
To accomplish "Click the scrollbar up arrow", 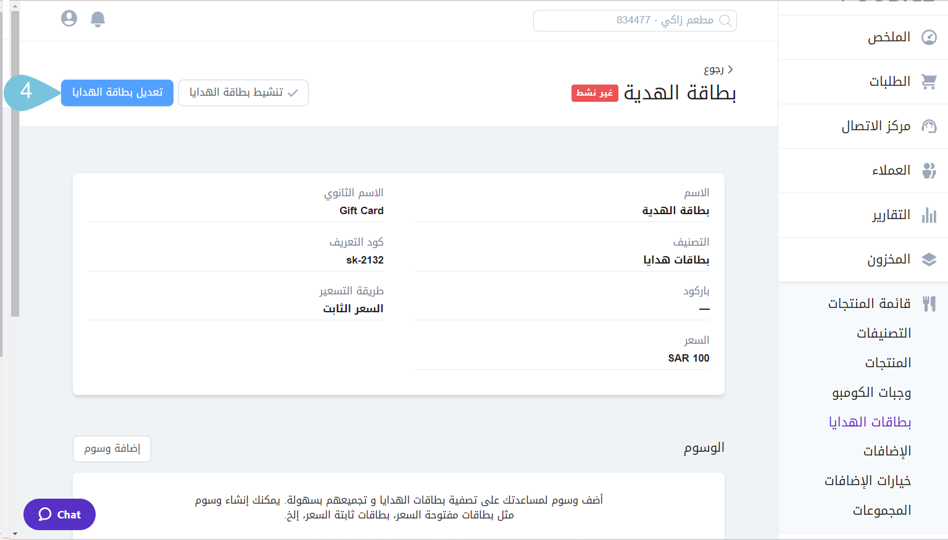I will click(x=15, y=6).
